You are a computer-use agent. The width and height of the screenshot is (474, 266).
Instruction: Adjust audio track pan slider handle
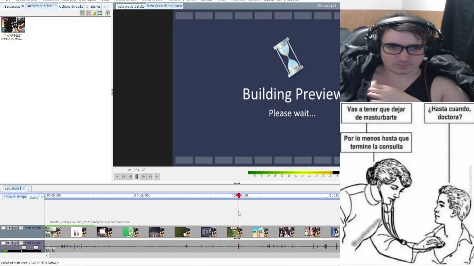36,248
